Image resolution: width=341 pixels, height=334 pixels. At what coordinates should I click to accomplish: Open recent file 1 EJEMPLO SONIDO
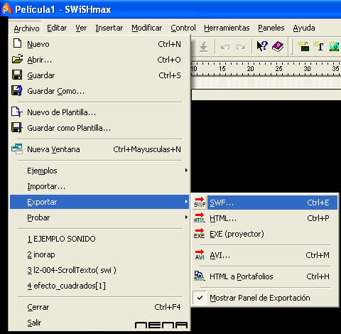click(x=99, y=239)
